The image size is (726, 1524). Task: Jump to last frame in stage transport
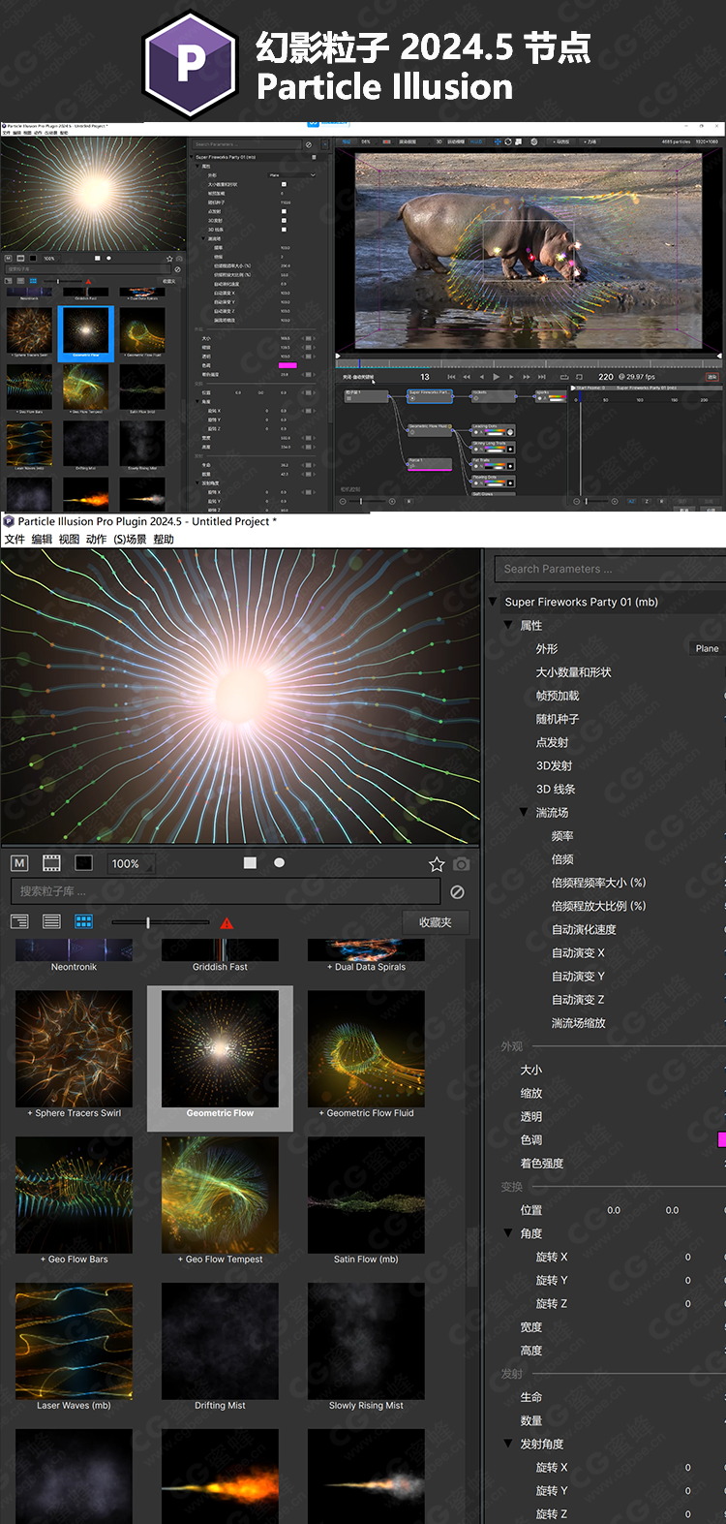542,376
